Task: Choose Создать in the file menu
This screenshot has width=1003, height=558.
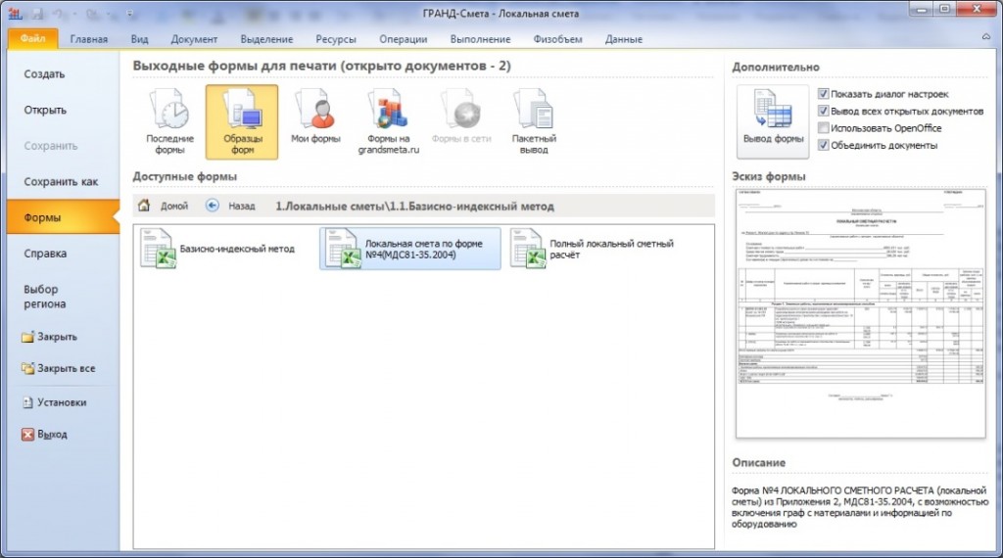Action: (x=64, y=74)
